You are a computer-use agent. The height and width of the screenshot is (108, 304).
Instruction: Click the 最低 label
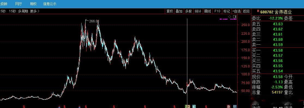(x=288, y=87)
